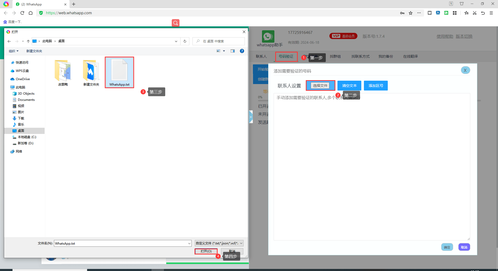Viewport: 498px width, 271px height.
Task: Click the red search icon button
Action: [x=176, y=23]
